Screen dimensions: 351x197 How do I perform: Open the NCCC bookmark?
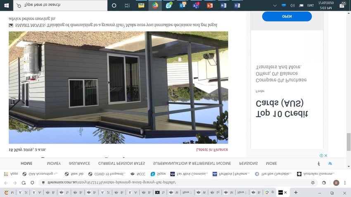click(138, 174)
